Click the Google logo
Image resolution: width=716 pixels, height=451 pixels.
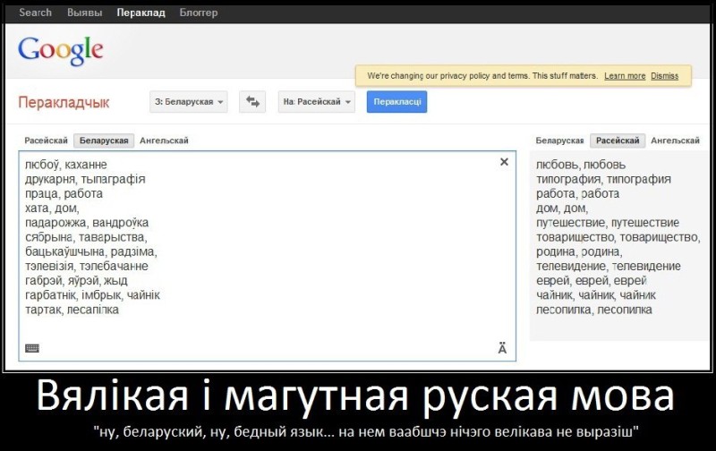61,51
